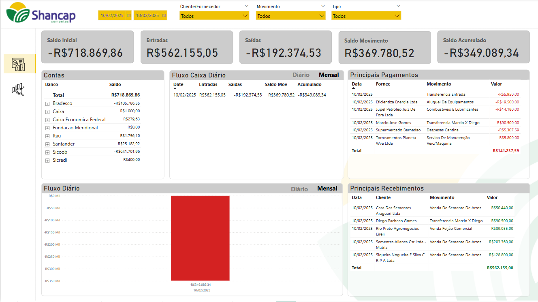Click the Transferencia Entrada movement cell
Image resolution: width=538 pixels, height=302 pixels.
coord(446,94)
